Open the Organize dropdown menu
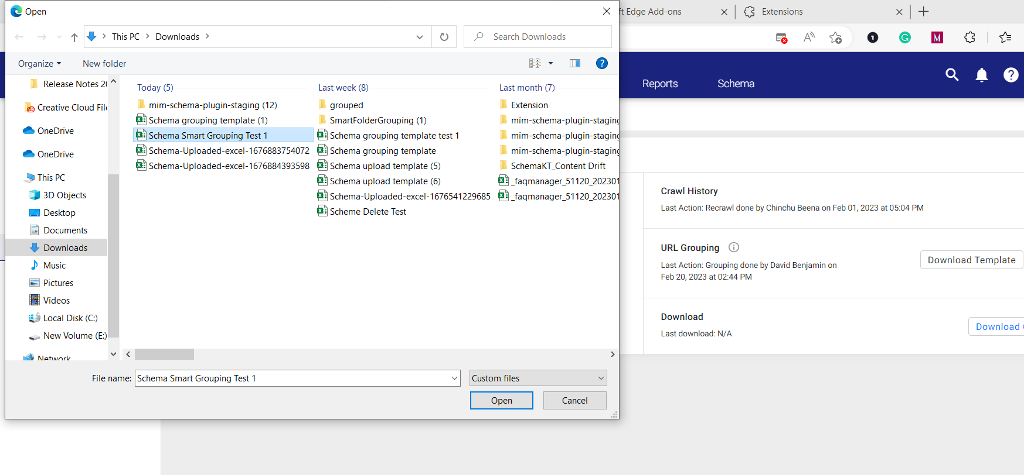This screenshot has height=475, width=1024. [x=39, y=63]
